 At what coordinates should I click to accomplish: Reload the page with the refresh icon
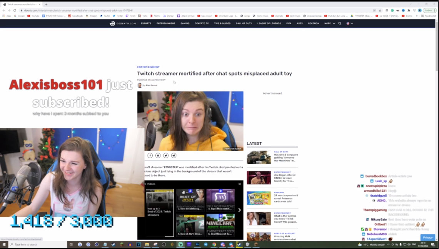click(x=15, y=10)
